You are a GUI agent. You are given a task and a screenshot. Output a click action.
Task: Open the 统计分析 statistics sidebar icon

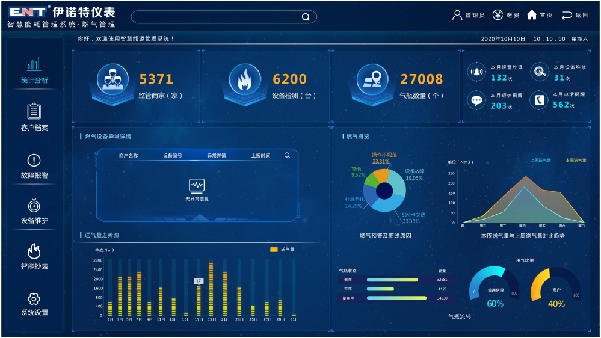[x=34, y=64]
